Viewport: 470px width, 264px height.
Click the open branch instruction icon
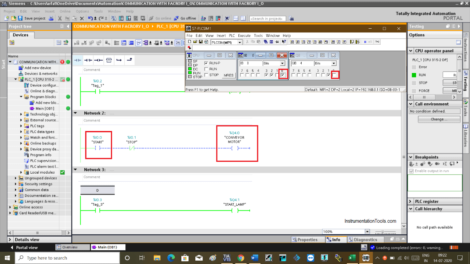tap(119, 60)
